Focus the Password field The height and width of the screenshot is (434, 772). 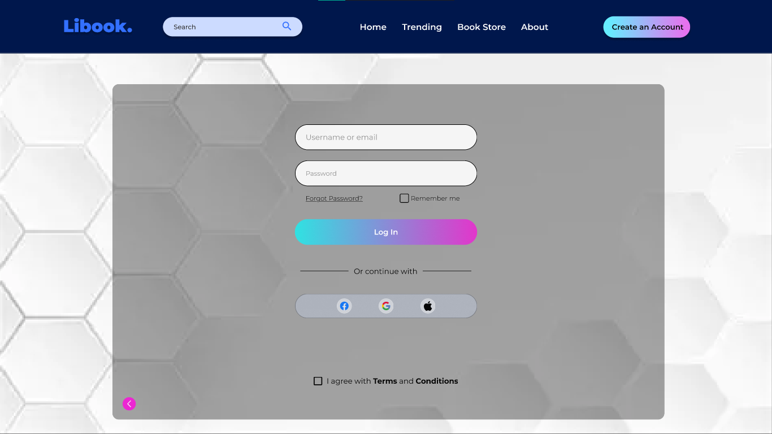pyautogui.click(x=386, y=173)
